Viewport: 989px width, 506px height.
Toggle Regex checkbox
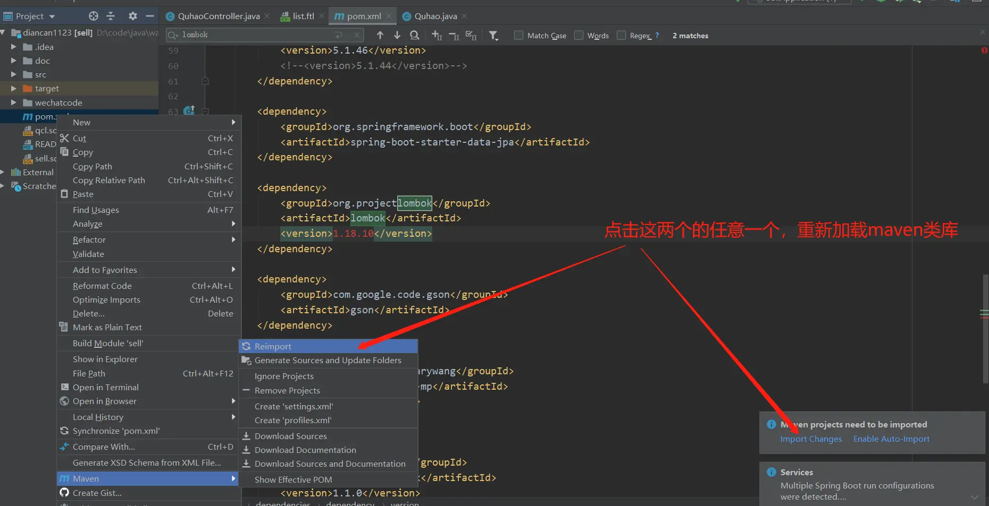[621, 35]
